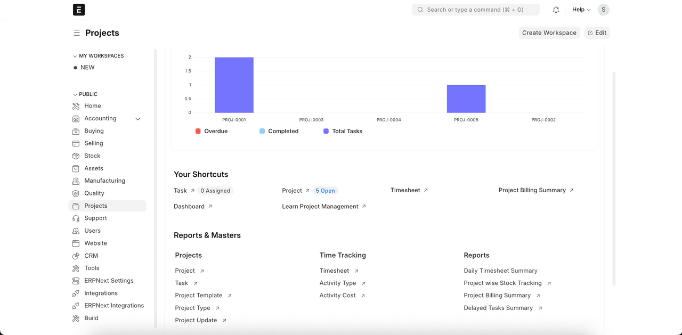Viewport: 682px width, 335px height.
Task: Open the Project Billing Summary shortcut
Action: point(532,190)
